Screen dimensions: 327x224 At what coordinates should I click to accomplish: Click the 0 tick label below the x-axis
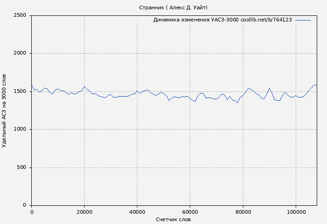(32, 212)
